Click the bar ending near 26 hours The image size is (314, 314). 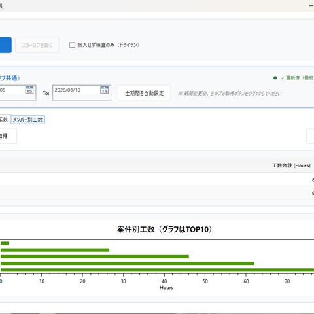(55, 250)
